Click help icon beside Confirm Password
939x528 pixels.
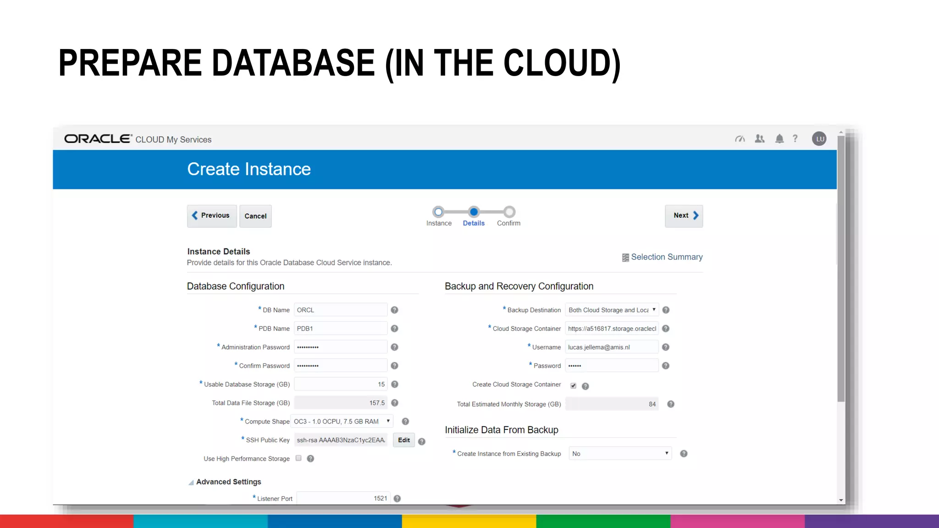coord(394,366)
